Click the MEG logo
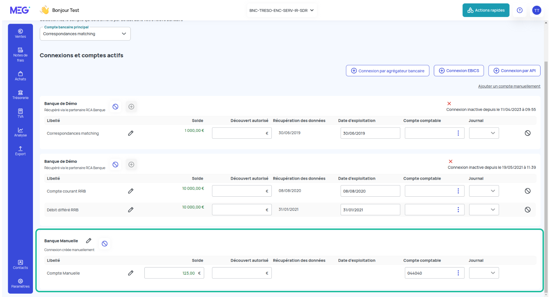The height and width of the screenshot is (297, 549). click(20, 10)
